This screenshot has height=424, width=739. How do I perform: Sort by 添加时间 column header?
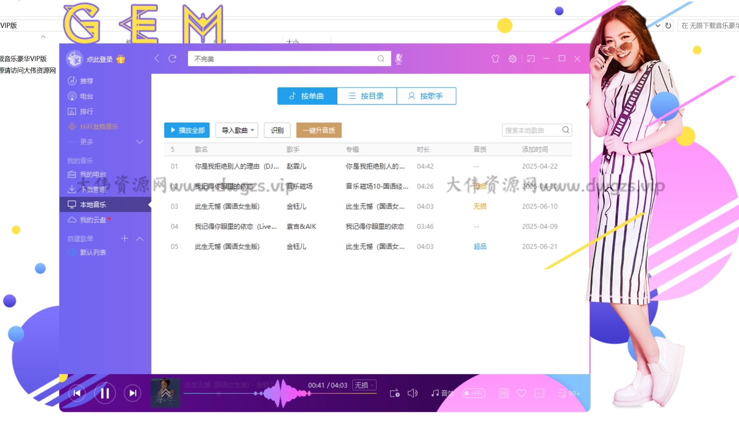tap(535, 150)
